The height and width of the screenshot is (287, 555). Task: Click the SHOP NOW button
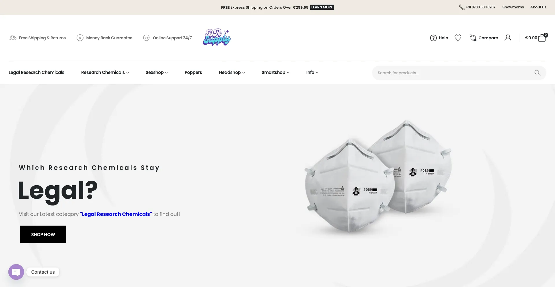[x=43, y=234]
